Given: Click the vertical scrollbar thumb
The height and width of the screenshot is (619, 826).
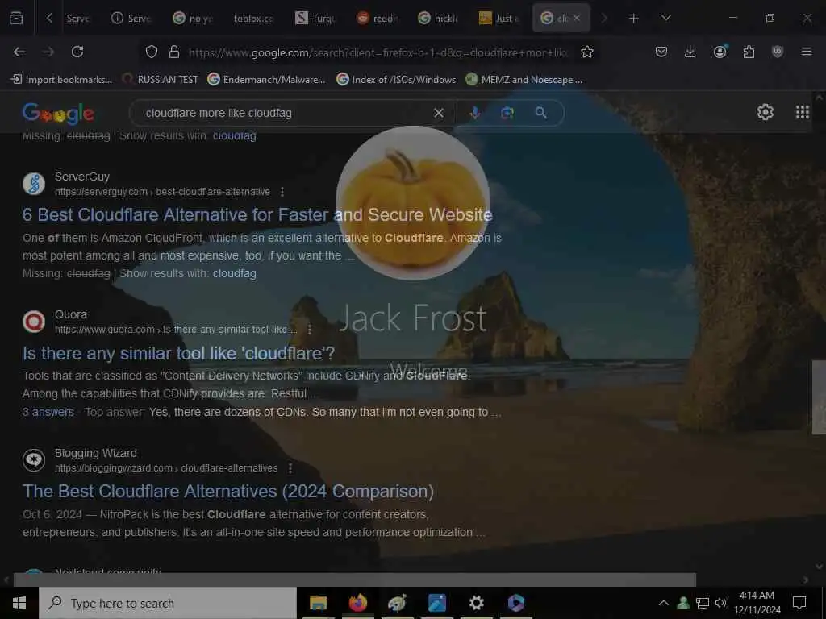Looking at the screenshot, I should [x=819, y=397].
